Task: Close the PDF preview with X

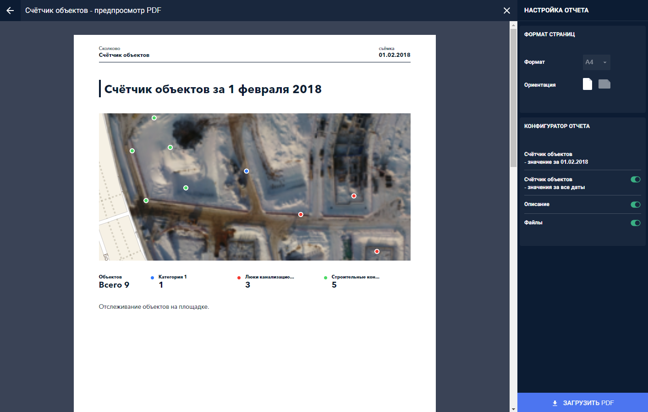Action: [506, 11]
